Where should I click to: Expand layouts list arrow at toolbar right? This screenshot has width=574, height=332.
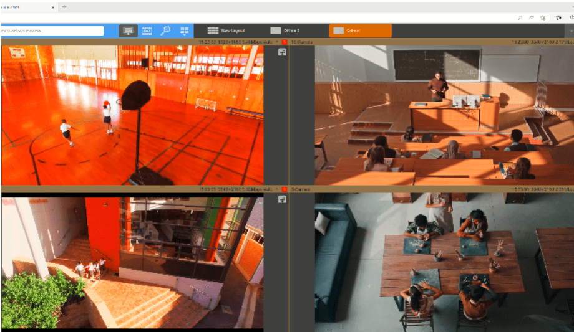tap(569, 31)
